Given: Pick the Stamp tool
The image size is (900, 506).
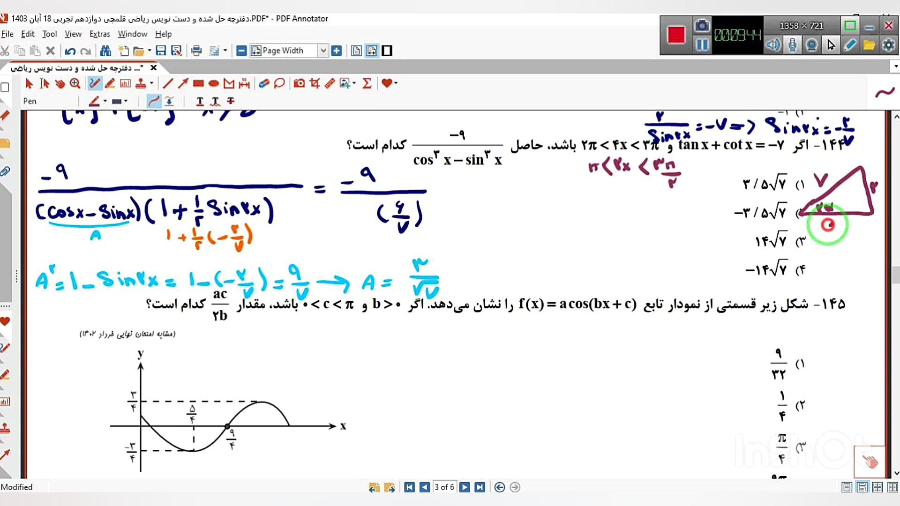Looking at the screenshot, I should pos(141,83).
